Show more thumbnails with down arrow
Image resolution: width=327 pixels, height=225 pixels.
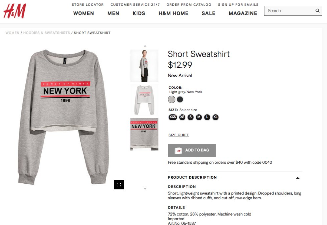coord(145,189)
